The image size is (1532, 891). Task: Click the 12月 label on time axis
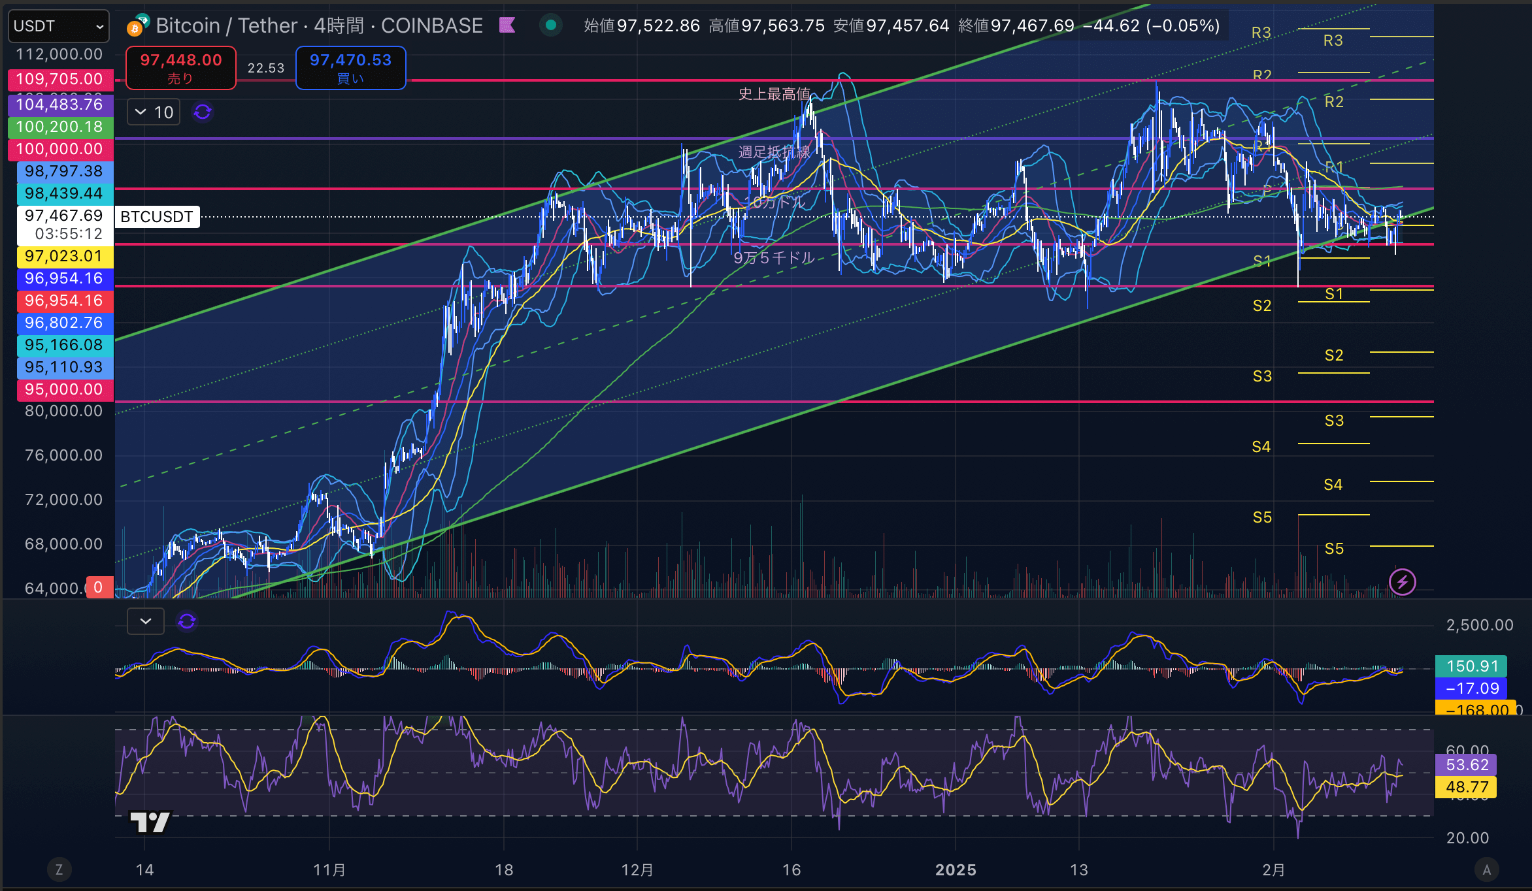click(x=637, y=870)
